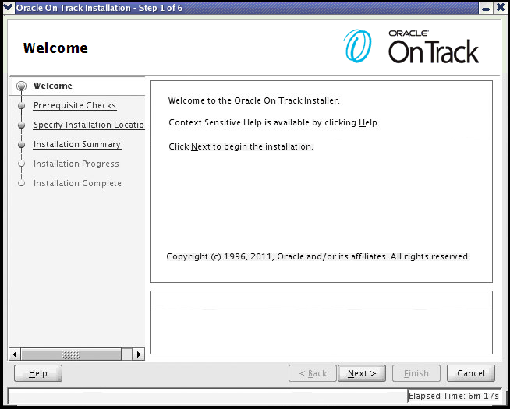Click the Installation Summary step bullet
The image size is (510, 409).
click(22, 145)
